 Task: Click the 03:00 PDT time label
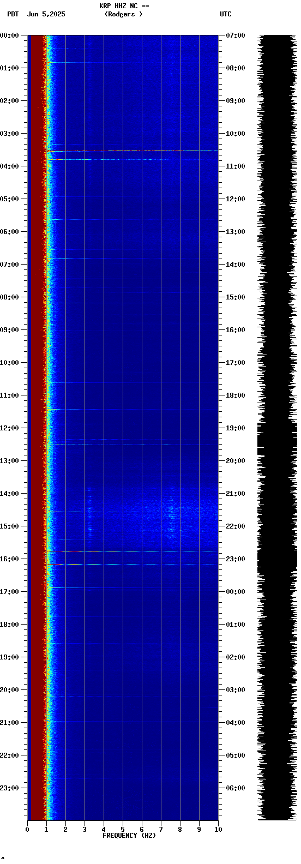(x=10, y=134)
